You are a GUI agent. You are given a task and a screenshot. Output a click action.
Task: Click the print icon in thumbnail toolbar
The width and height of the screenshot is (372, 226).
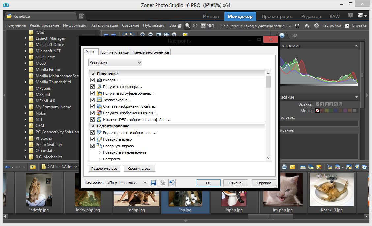click(x=284, y=167)
